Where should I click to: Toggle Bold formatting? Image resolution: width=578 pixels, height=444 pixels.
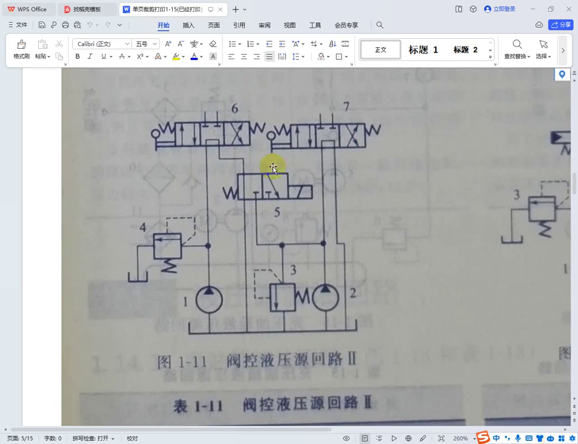(77, 56)
